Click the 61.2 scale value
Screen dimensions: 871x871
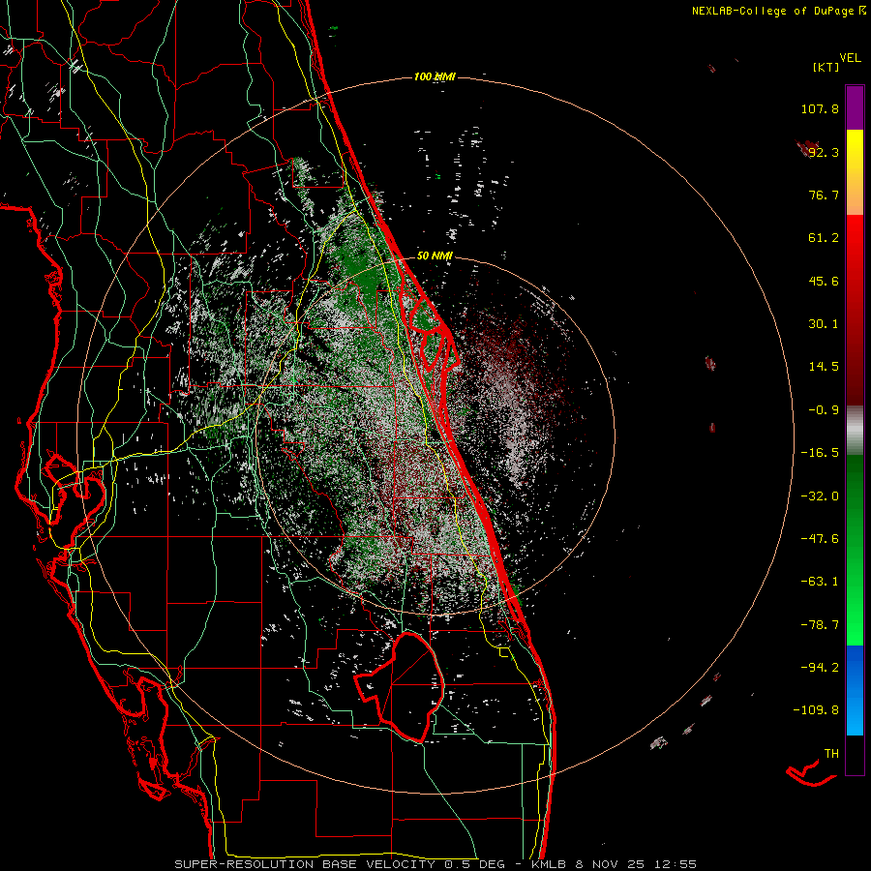point(824,238)
